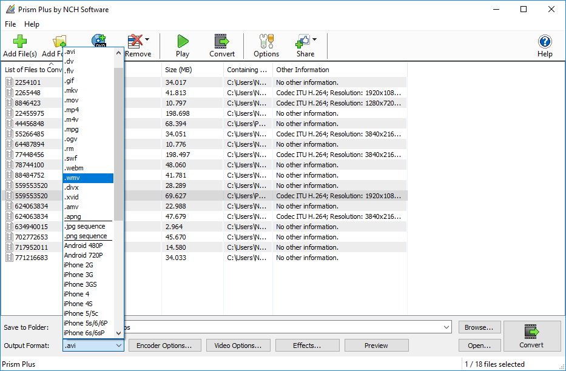Click the Browse... button
566x371 pixels.
[x=479, y=327]
